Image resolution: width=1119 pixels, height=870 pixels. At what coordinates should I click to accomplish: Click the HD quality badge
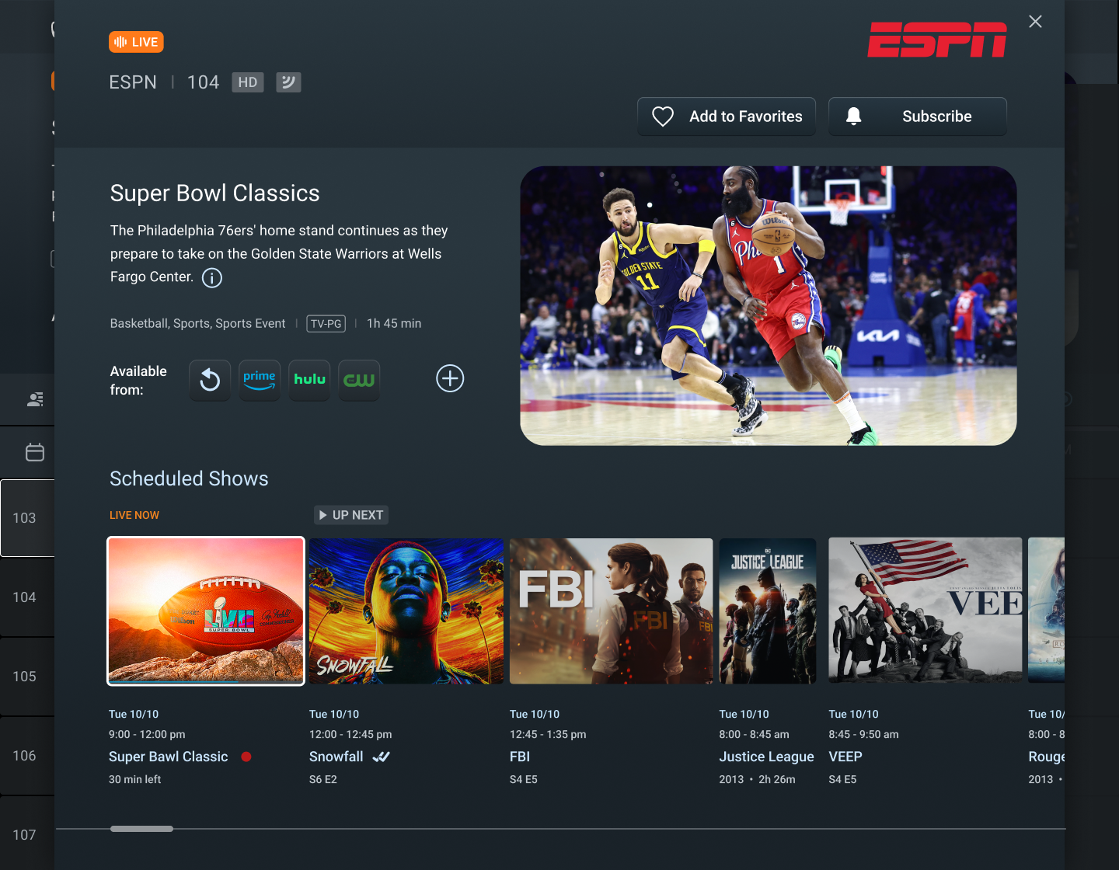pyautogui.click(x=248, y=82)
